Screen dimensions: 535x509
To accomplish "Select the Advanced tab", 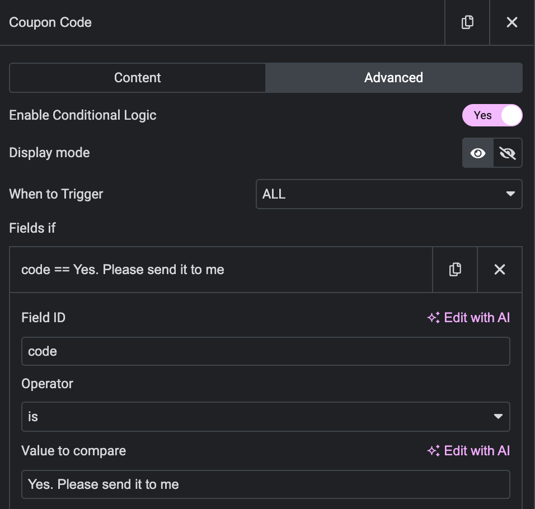I will [x=394, y=78].
